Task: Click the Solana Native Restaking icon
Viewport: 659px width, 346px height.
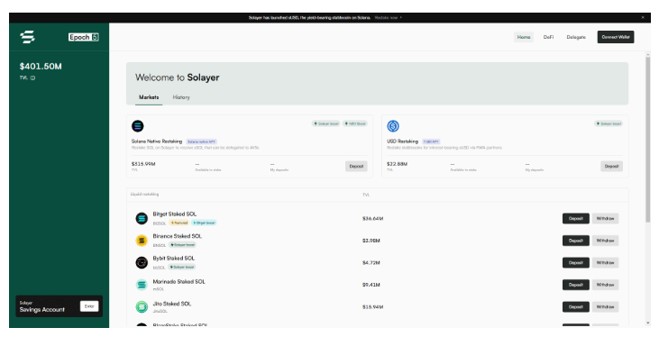Action: (x=137, y=125)
